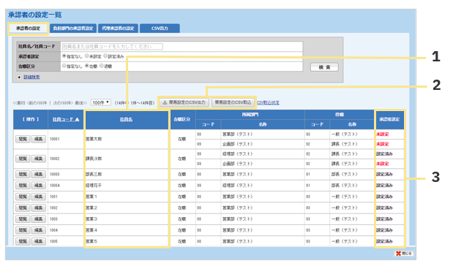This screenshot has height=266, width=453.
Task: Focus the 社員名/社員コード input field
Action: tap(113, 47)
